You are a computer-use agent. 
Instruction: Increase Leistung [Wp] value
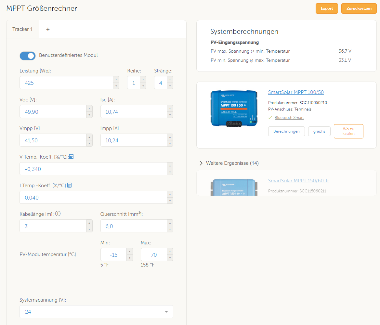(x=116, y=80)
